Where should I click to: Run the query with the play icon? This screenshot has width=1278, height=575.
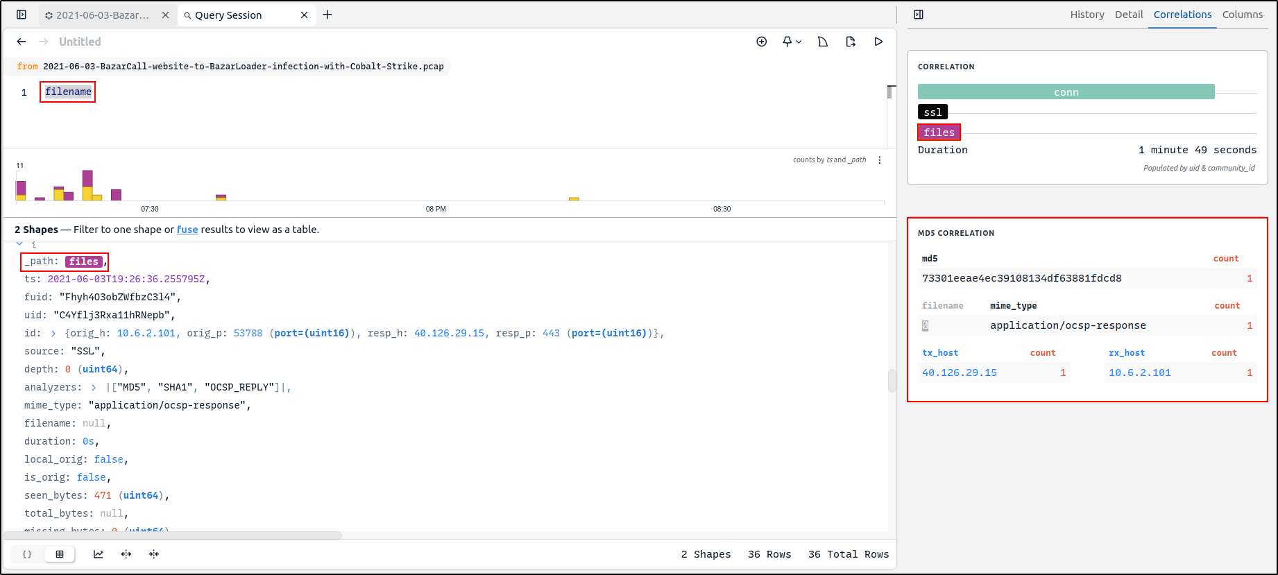878,42
